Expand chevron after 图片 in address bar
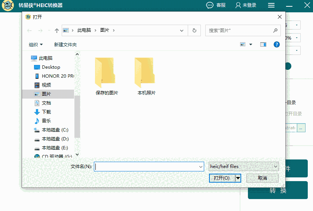This screenshot has width=313, height=211. pyautogui.click(x=114, y=30)
